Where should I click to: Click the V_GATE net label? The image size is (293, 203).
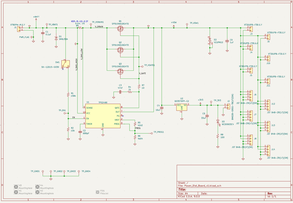pos(142,73)
